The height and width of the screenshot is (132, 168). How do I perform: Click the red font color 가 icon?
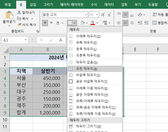(93, 23)
